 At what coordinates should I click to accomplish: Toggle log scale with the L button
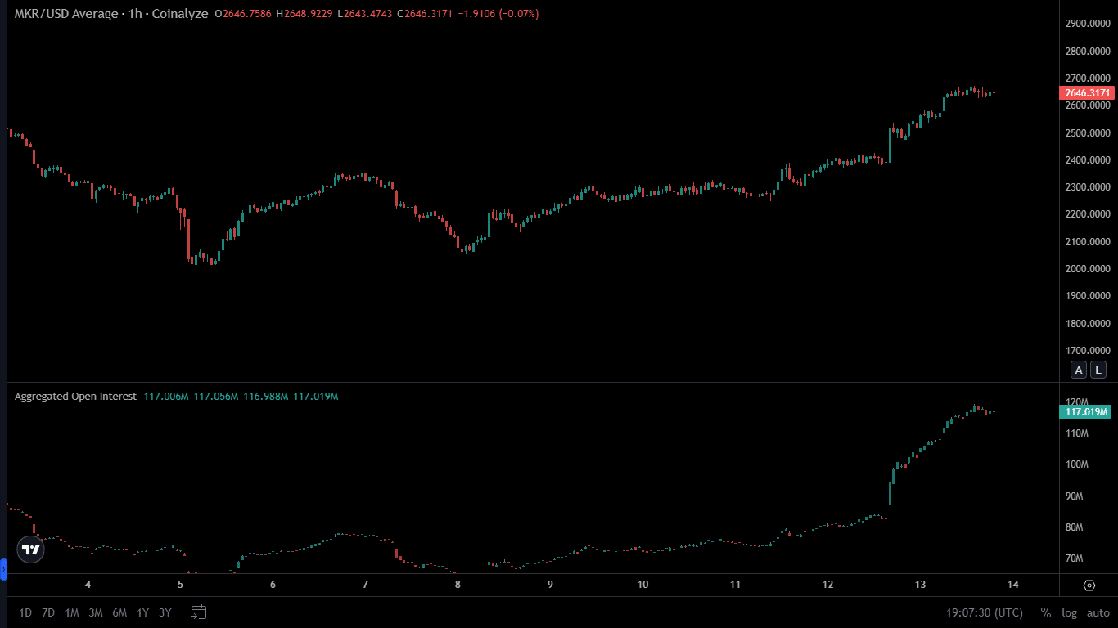(x=1098, y=370)
